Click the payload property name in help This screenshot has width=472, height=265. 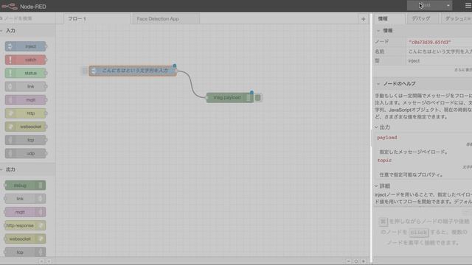point(387,138)
